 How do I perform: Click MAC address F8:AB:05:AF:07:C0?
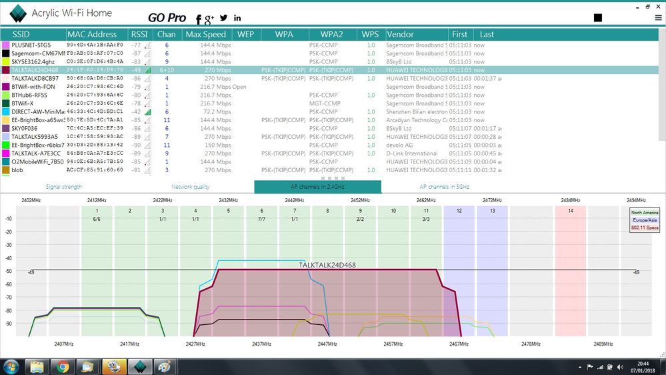[x=95, y=53]
